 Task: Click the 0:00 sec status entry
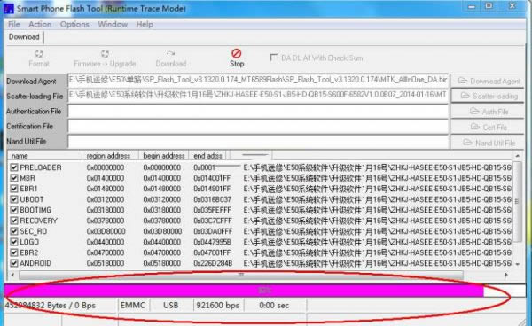tap(274, 306)
